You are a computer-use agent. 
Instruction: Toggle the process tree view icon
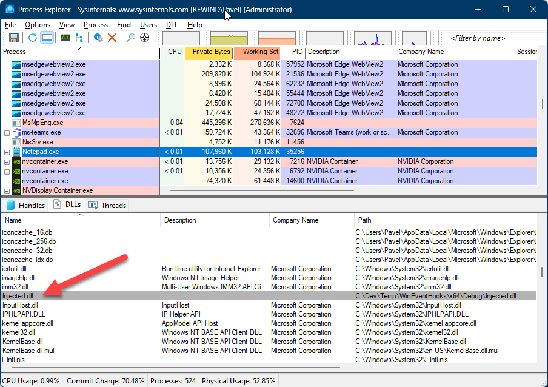[79, 38]
